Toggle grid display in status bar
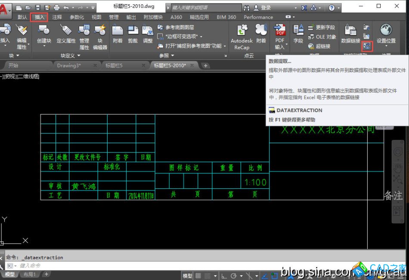 click(x=198, y=276)
